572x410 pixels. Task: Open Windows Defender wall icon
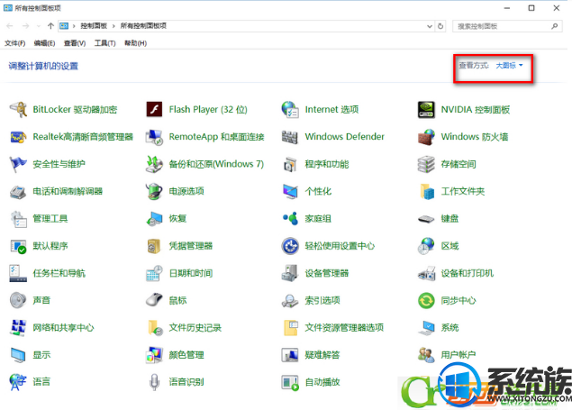(x=290, y=137)
